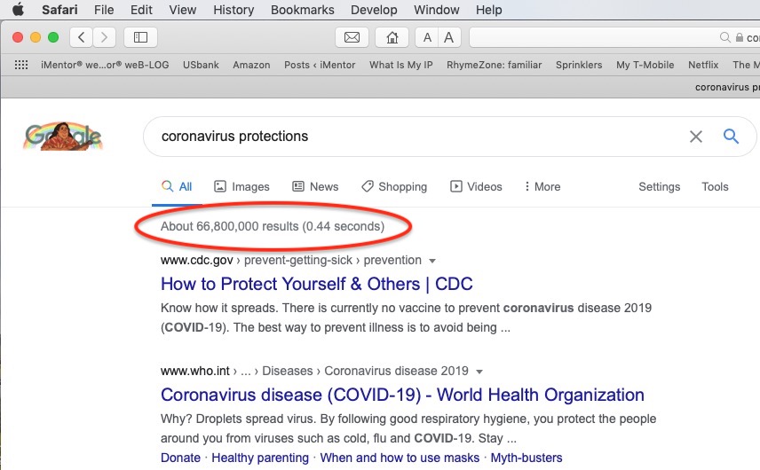Open the Netflix bookmark
The image size is (760, 470).
pos(703,65)
